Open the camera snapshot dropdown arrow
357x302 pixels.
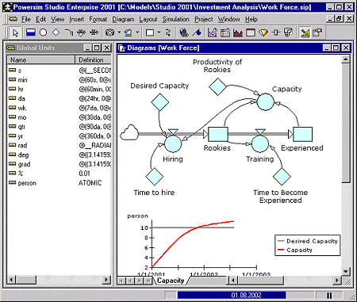click(x=119, y=32)
